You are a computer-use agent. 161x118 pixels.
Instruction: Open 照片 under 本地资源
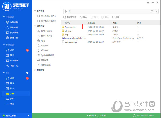tap(10, 56)
